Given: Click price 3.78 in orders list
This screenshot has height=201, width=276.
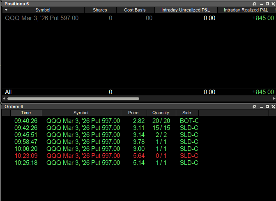Looking at the screenshot, I should pos(139,142).
